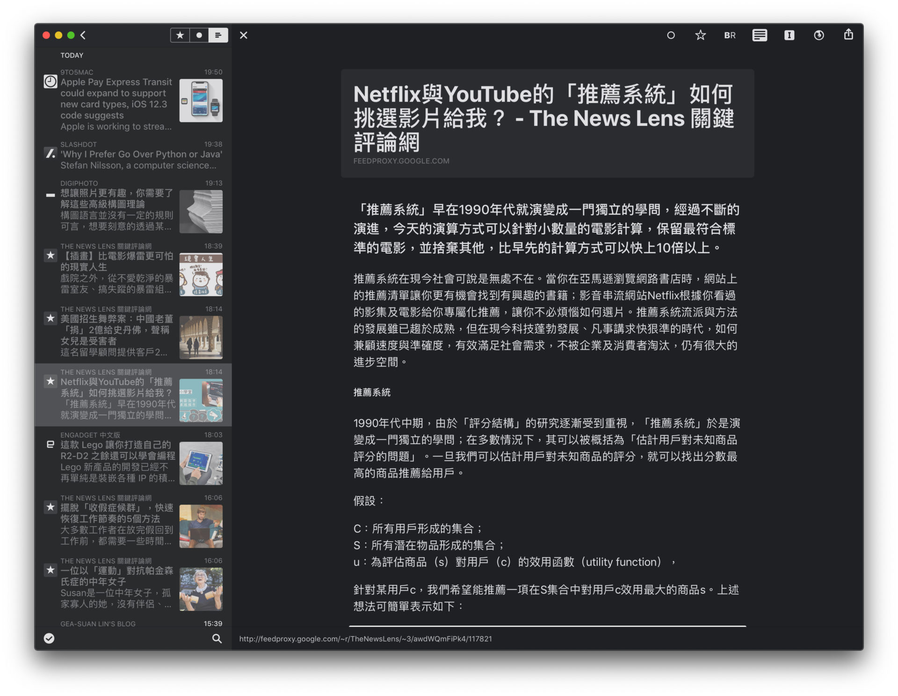Click star icon on 收假症候群 article
Viewport: 898px width, 696px height.
click(50, 507)
